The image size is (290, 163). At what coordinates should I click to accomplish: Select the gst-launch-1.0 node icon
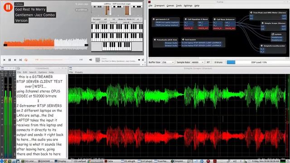154,19
